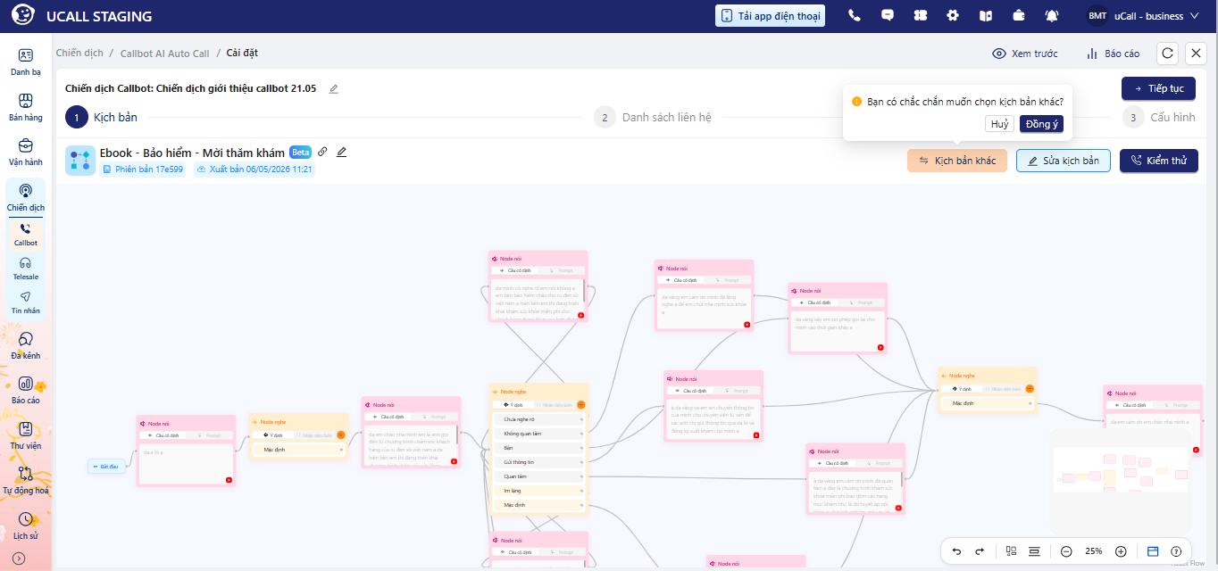
Task: Zoom in flow canvas with plus
Action: tap(1121, 551)
